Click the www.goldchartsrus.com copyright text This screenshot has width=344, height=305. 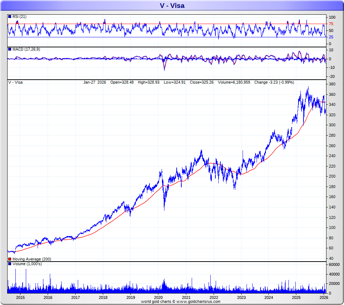[x=181, y=301]
